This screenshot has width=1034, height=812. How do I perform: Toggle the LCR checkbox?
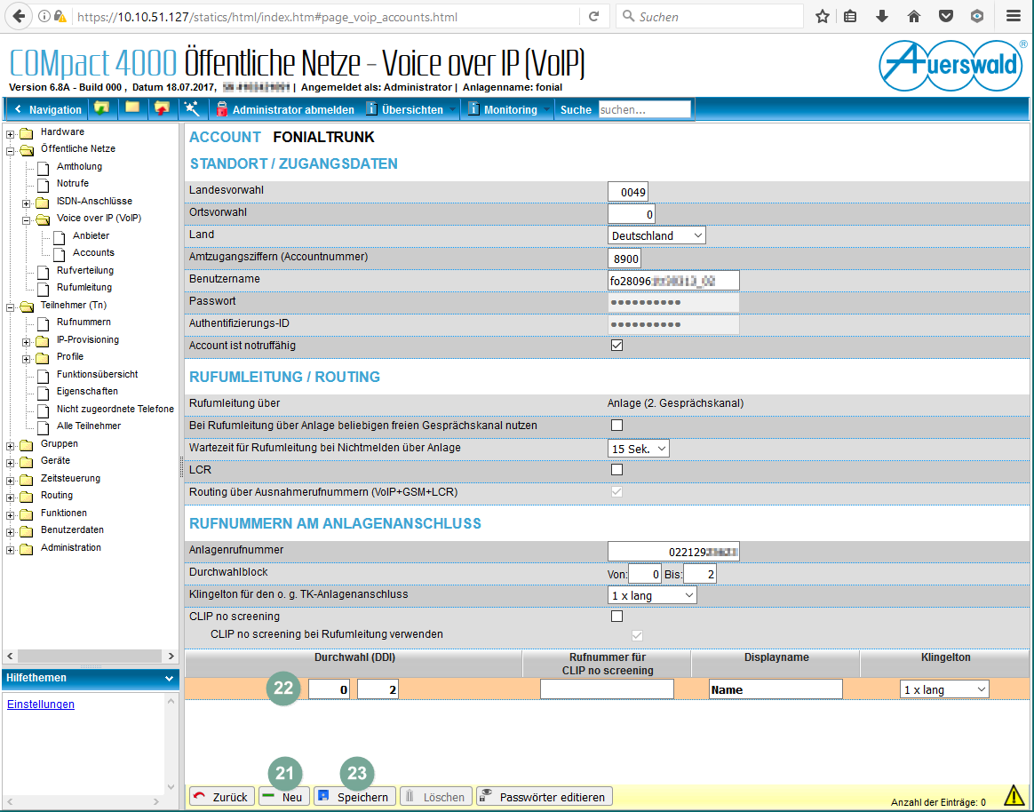616,470
